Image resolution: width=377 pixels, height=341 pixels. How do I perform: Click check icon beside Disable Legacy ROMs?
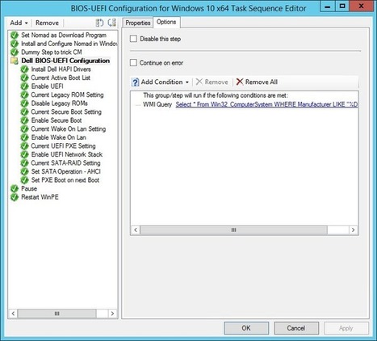click(24, 103)
